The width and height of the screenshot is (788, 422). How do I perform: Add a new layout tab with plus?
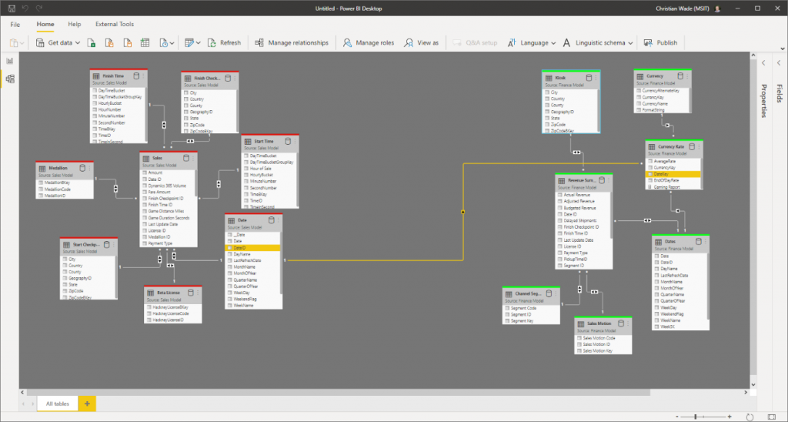[x=87, y=404]
